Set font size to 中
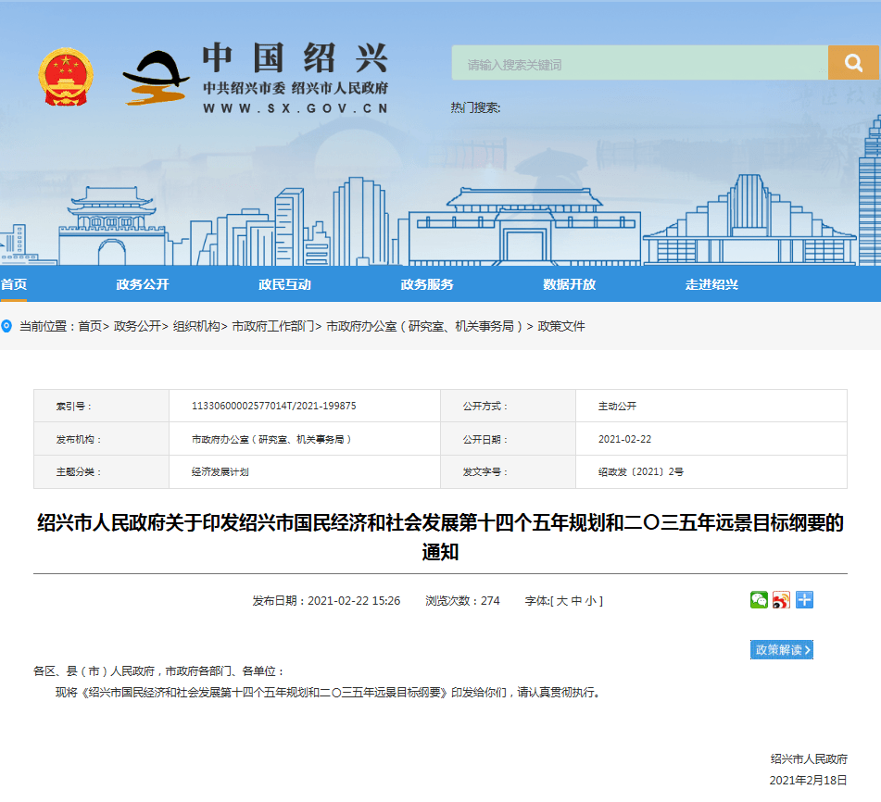Viewport: 881px width, 802px height. point(576,601)
